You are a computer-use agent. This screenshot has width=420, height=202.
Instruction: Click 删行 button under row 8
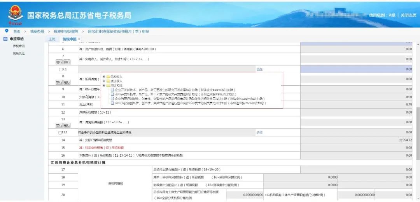(67, 82)
